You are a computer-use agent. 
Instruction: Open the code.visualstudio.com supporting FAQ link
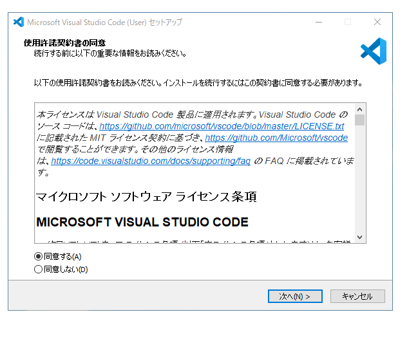[151, 161]
